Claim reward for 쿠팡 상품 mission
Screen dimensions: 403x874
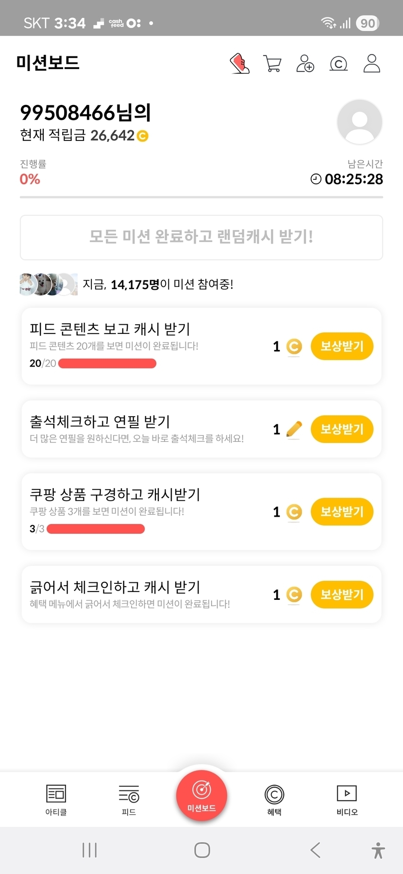pos(342,511)
